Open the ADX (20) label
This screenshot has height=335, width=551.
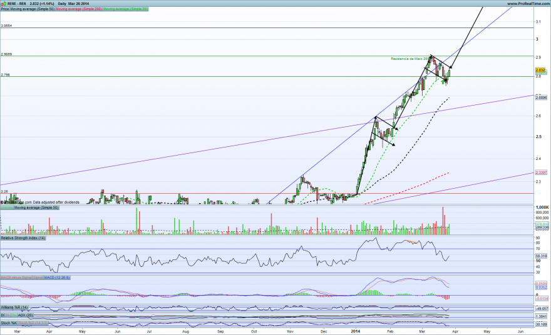pos(25,316)
